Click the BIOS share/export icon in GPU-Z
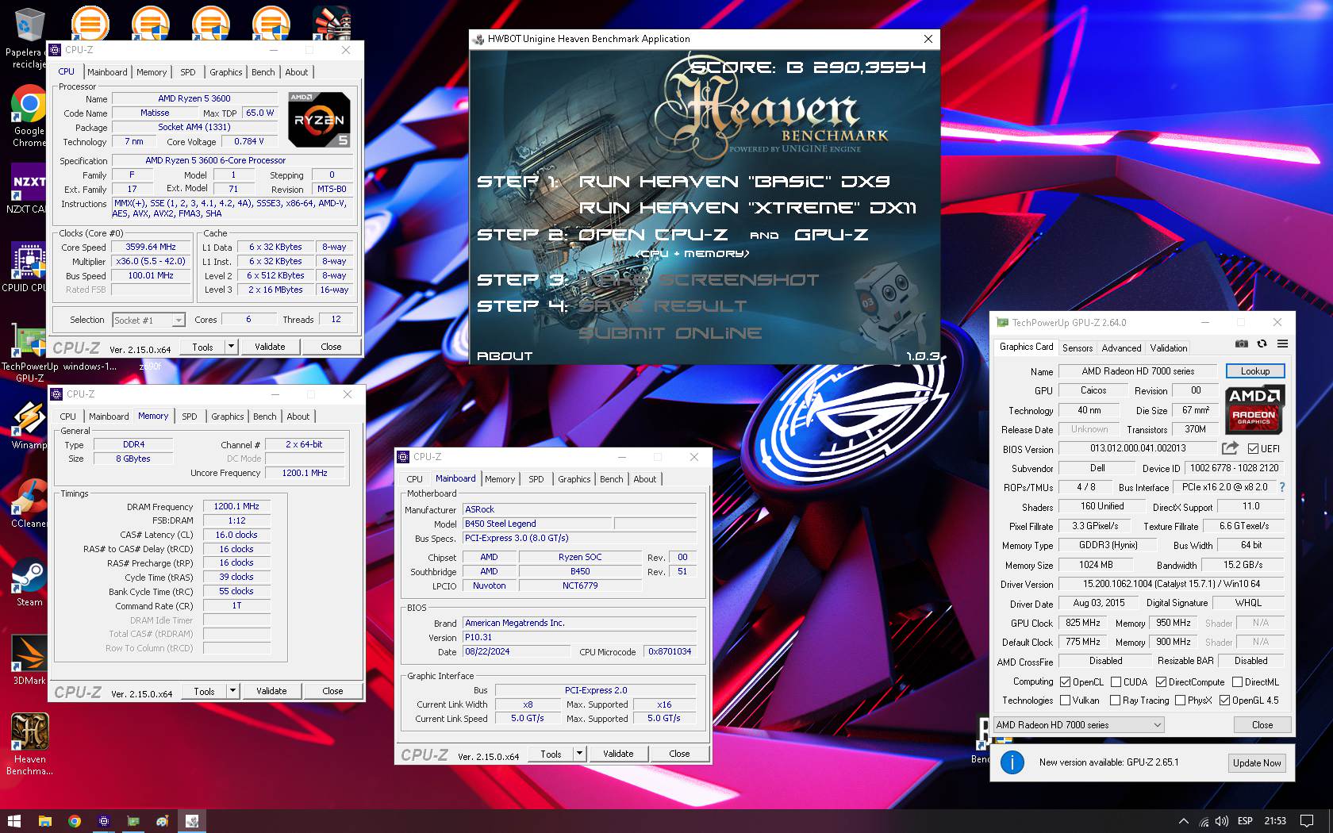The width and height of the screenshot is (1333, 833). click(x=1230, y=448)
